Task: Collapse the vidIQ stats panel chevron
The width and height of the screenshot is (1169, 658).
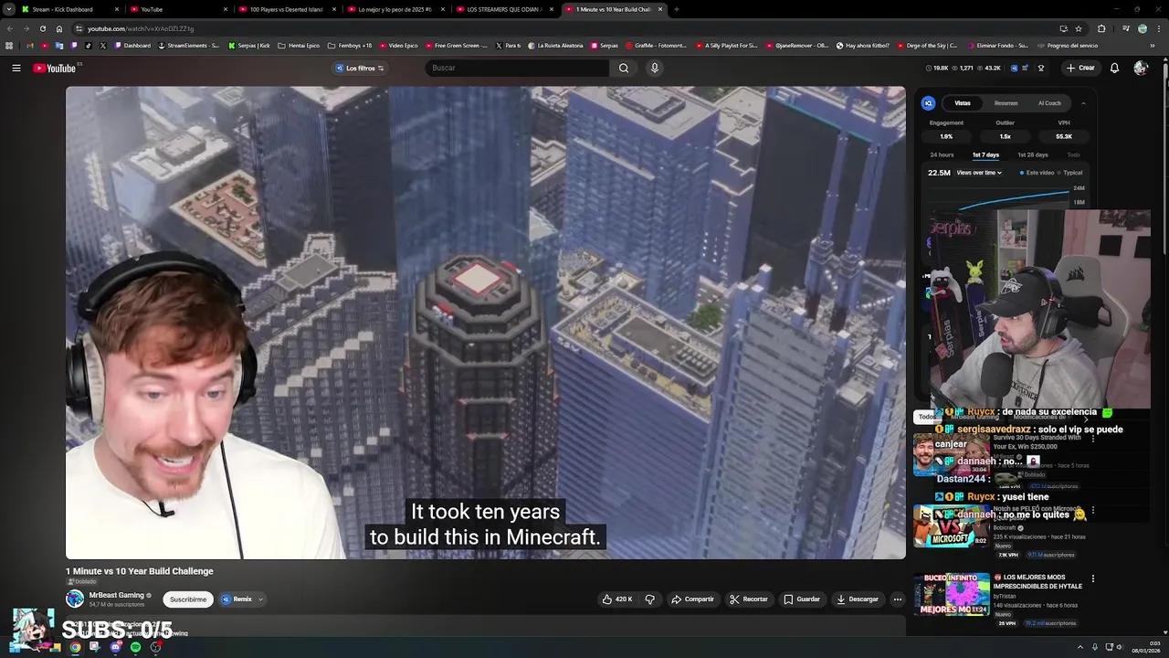Action: [1083, 103]
